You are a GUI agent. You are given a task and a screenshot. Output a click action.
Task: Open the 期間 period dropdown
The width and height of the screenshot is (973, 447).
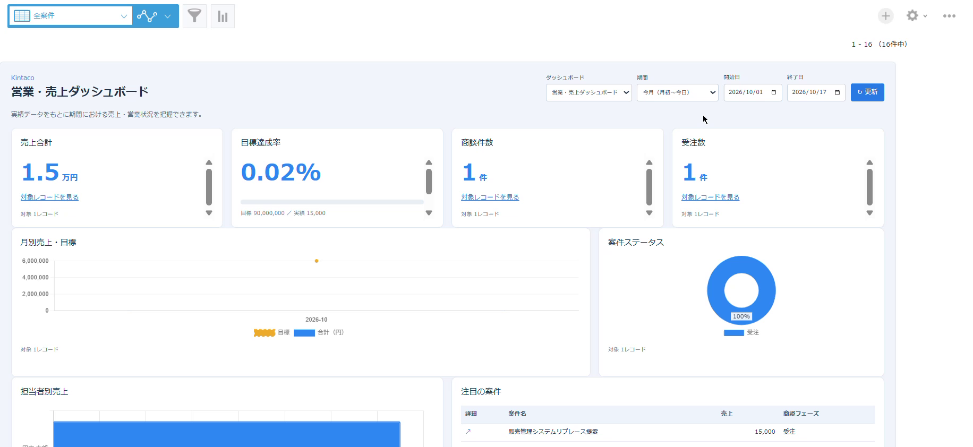[677, 92]
